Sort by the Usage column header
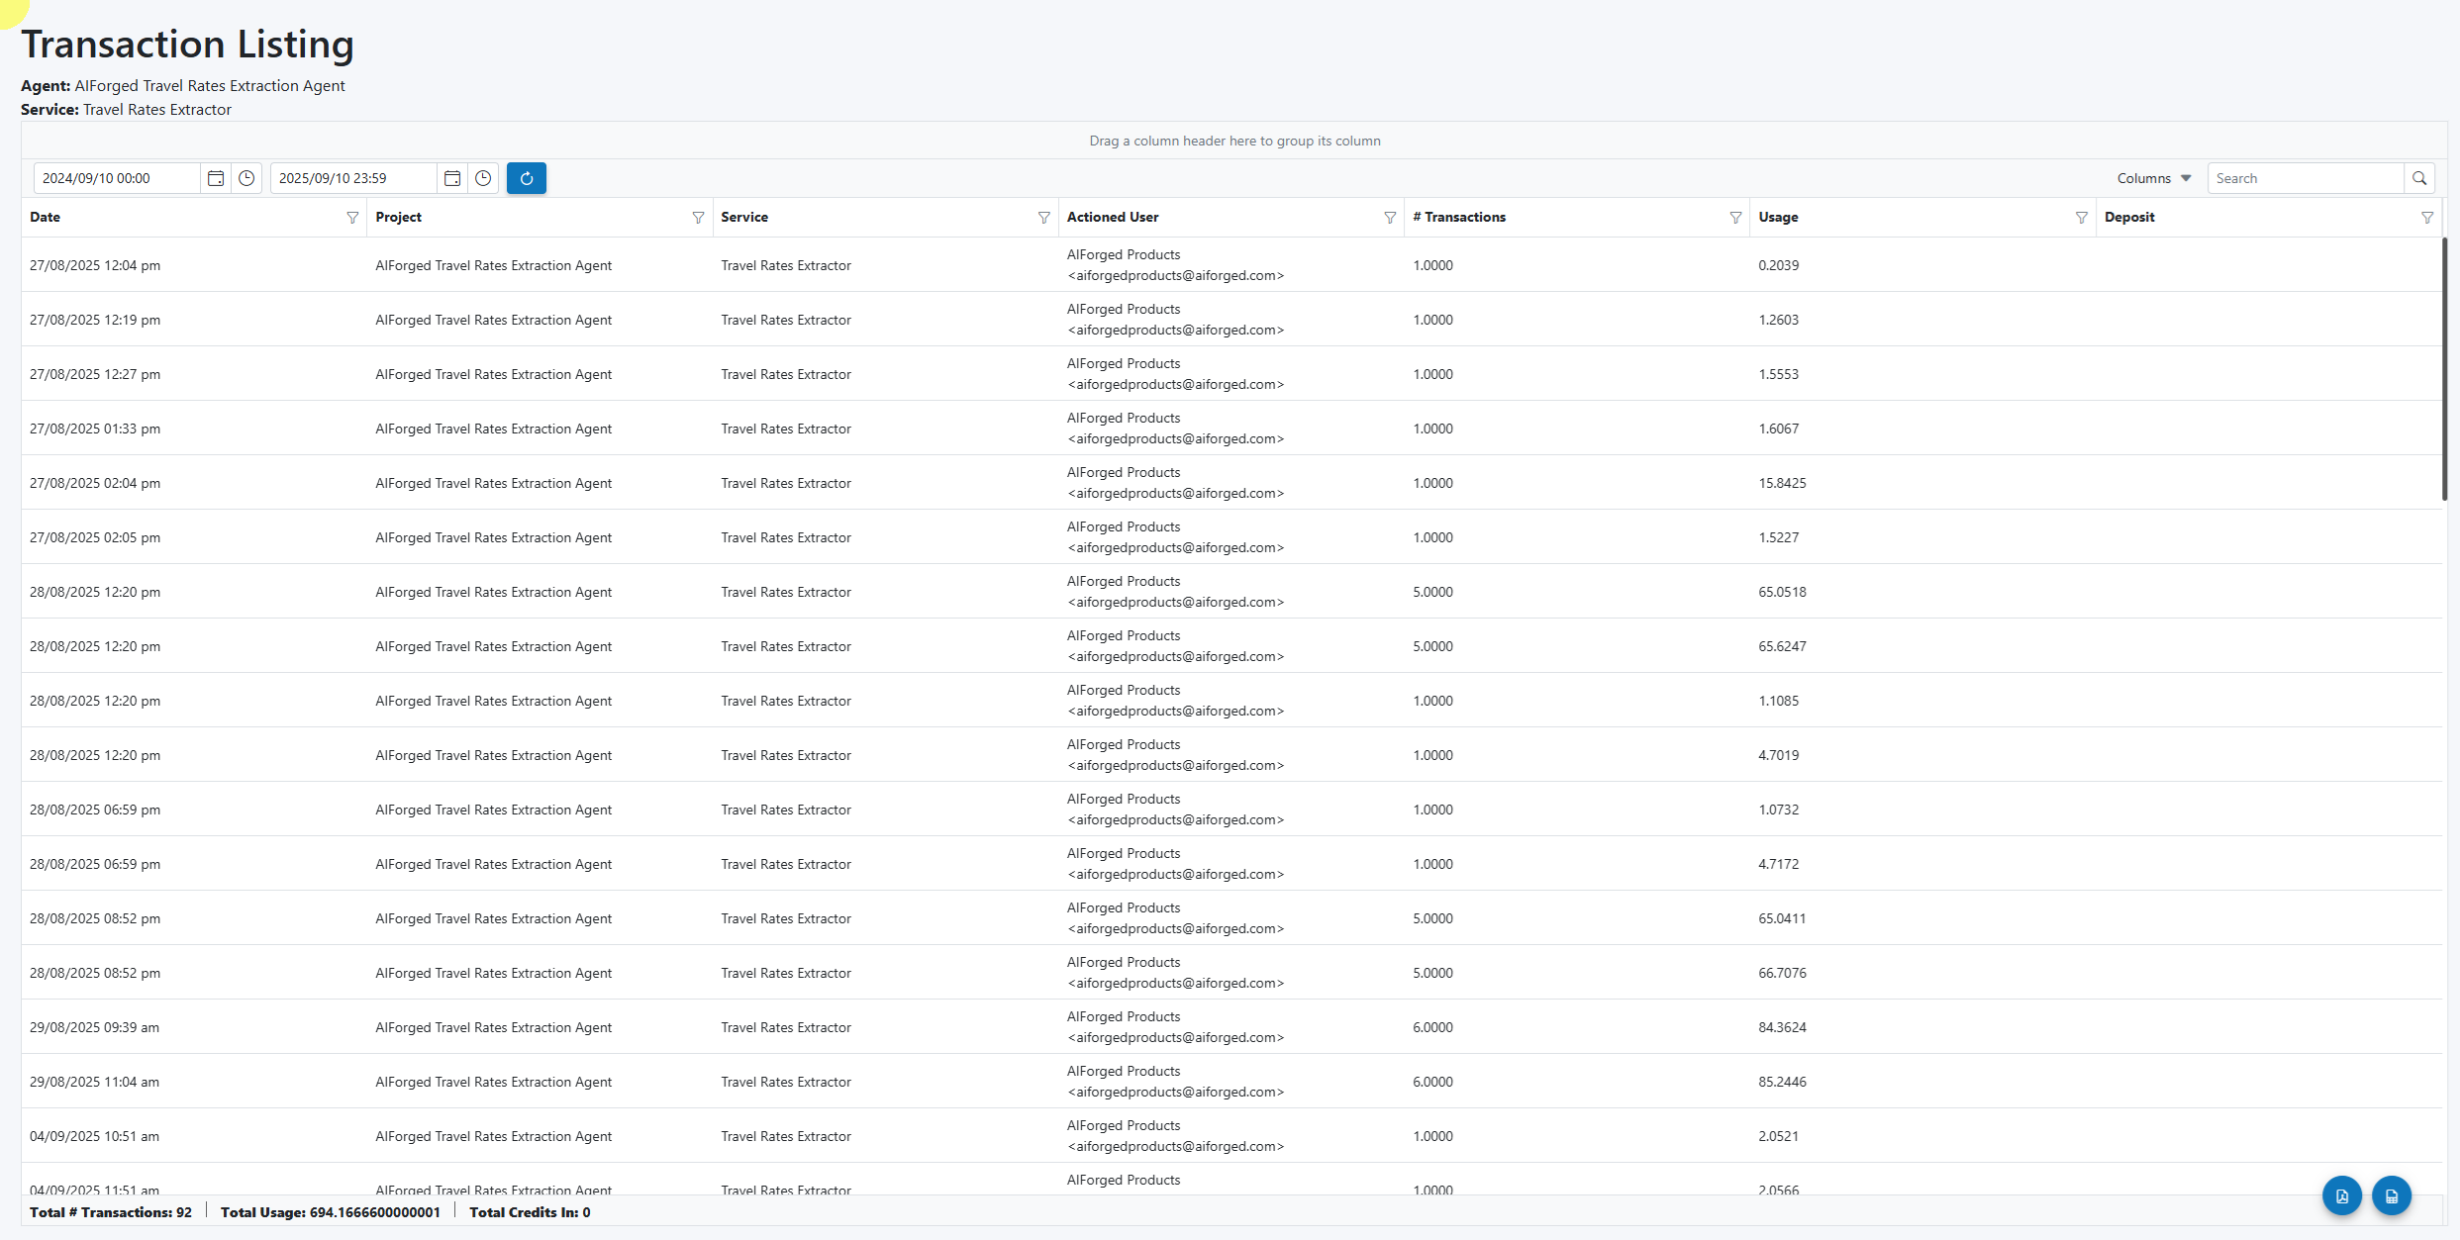Image resolution: width=2460 pixels, height=1240 pixels. (1778, 217)
